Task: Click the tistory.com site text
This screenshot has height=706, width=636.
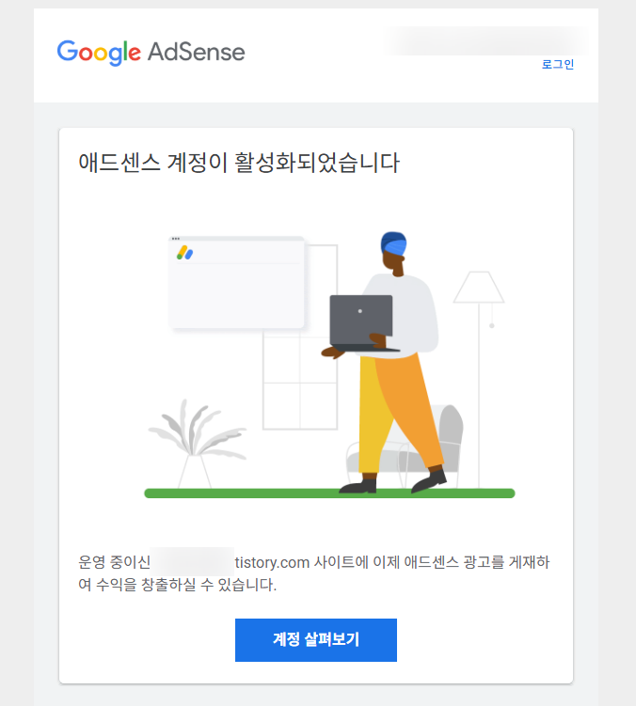Action: tap(272, 562)
